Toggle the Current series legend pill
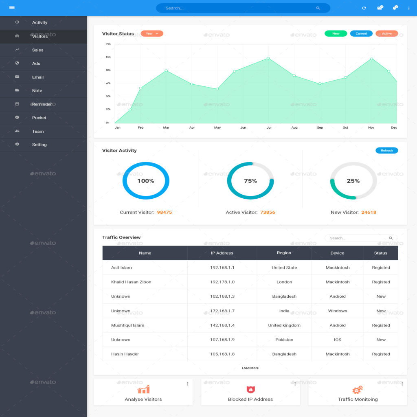 [361, 33]
